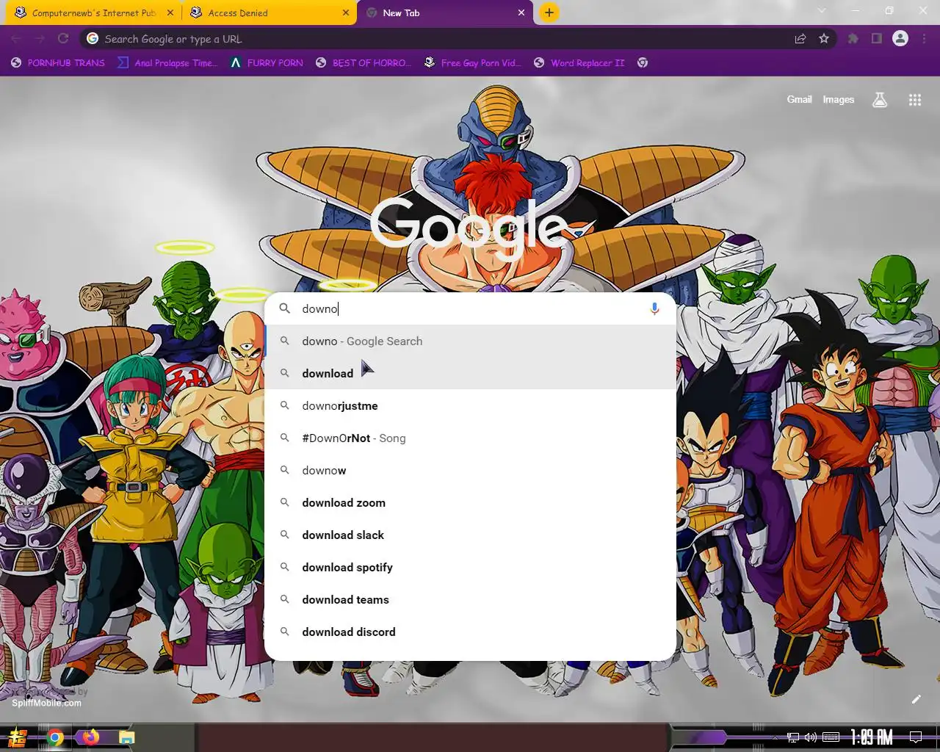Open the Extensions puzzle icon
This screenshot has height=752, width=940.
[x=853, y=39]
